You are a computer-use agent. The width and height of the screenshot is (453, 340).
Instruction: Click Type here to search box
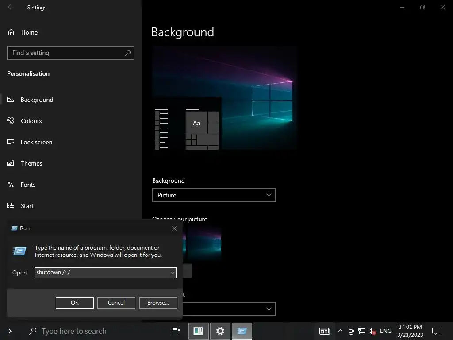[x=74, y=331]
